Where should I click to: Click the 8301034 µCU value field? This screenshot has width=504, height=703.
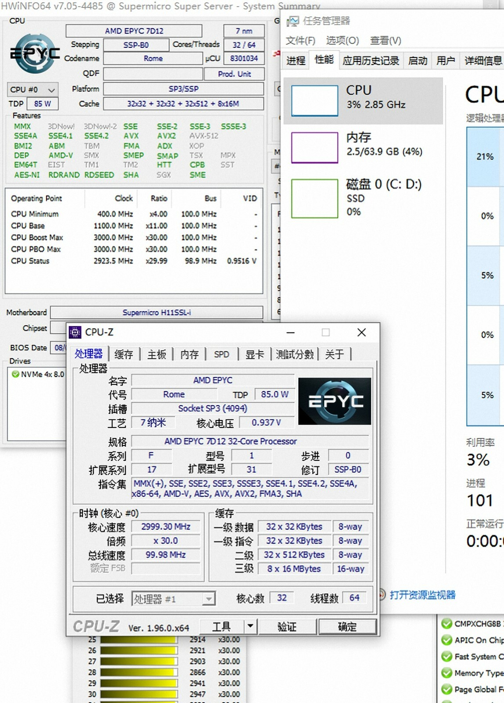pos(244,58)
